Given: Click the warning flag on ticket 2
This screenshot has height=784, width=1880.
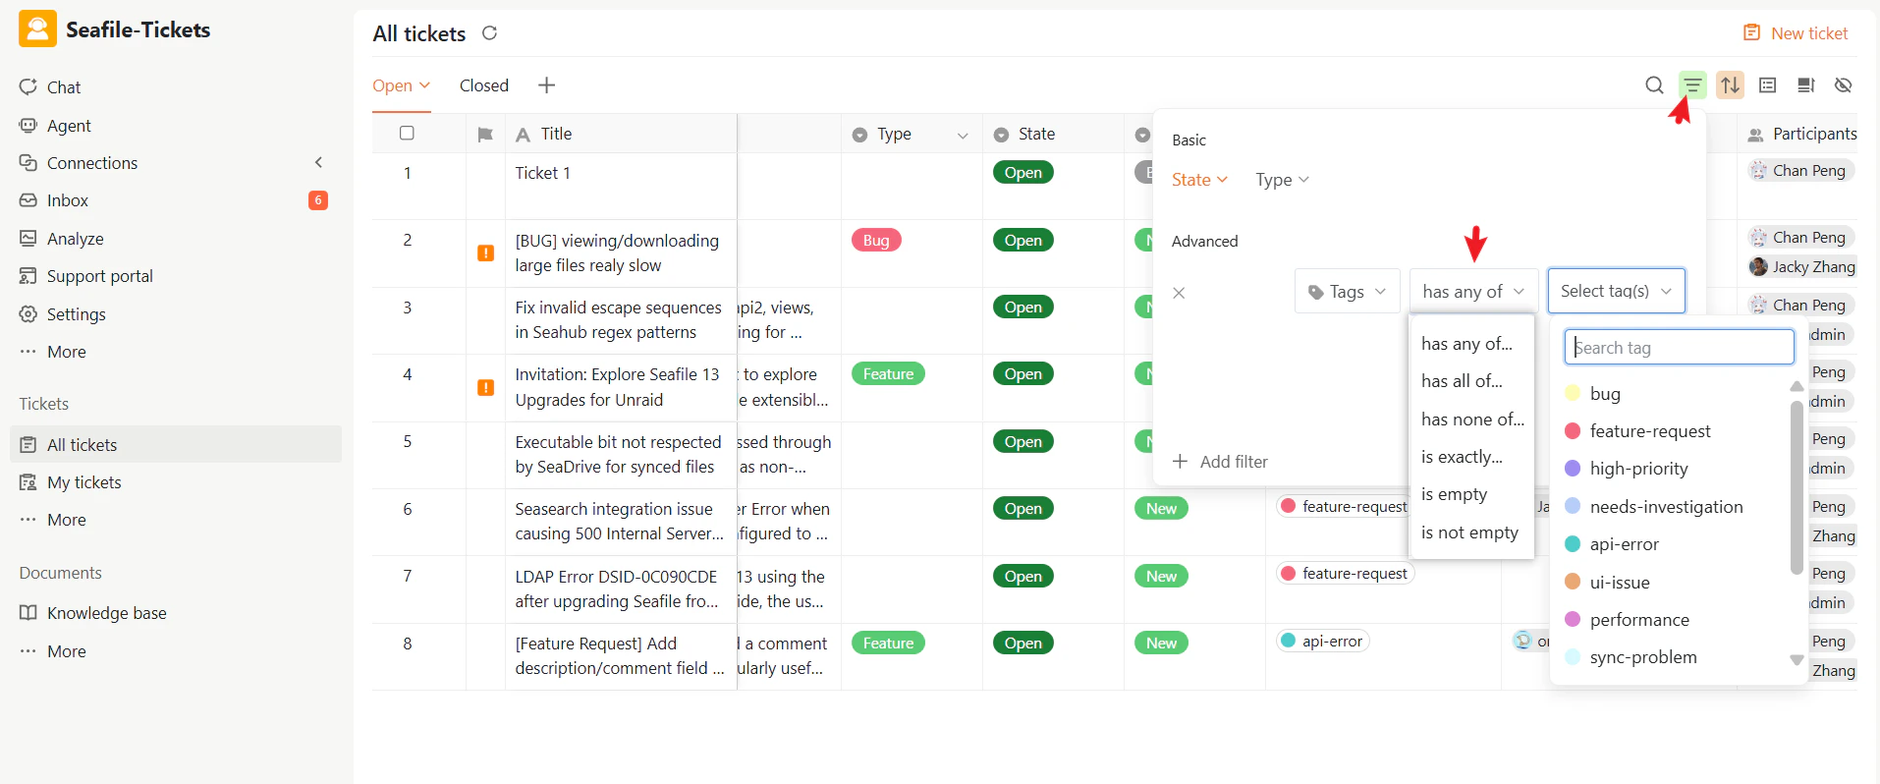Looking at the screenshot, I should click(485, 252).
